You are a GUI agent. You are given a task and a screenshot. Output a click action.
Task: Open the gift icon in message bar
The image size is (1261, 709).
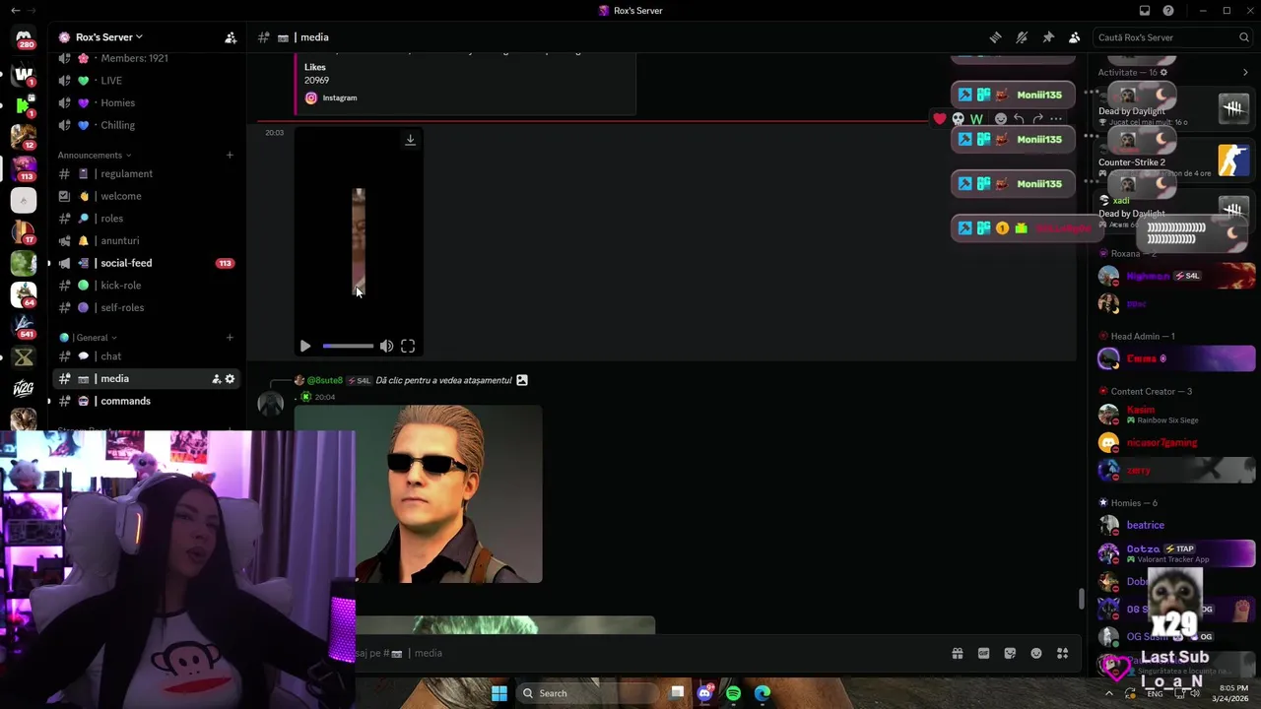pos(957,653)
